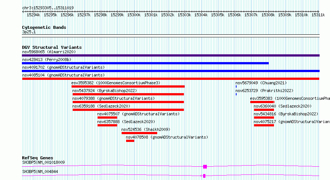The image size is (330, 180).
Task: Click the red bar under nsv6360040
Action: click(x=264, y=110)
